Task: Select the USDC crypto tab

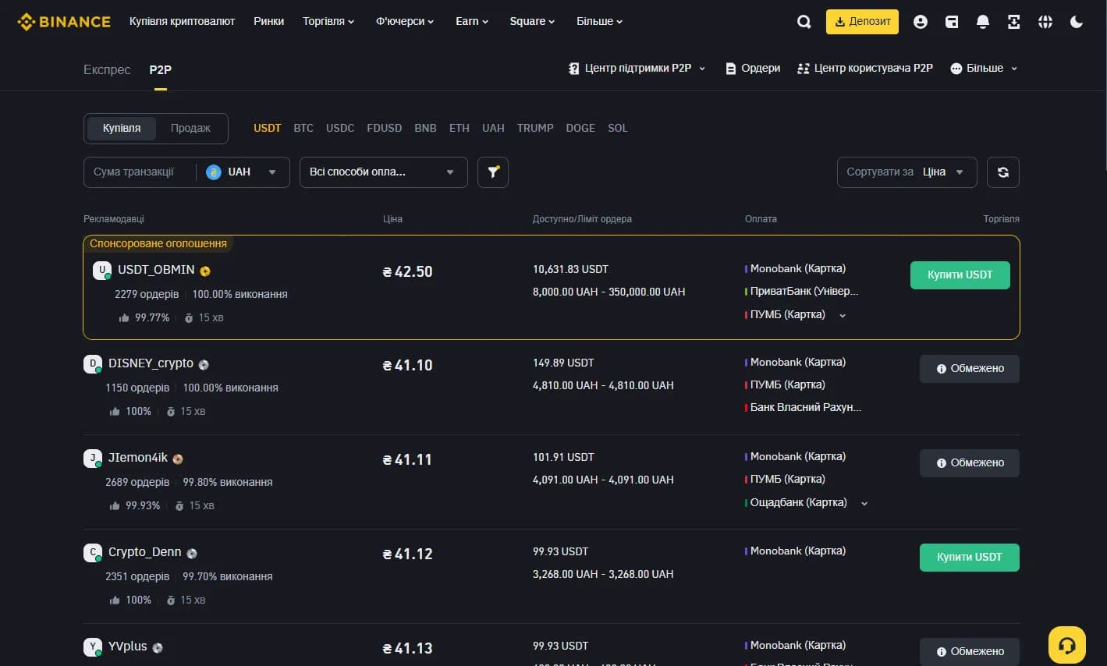Action: 340,128
